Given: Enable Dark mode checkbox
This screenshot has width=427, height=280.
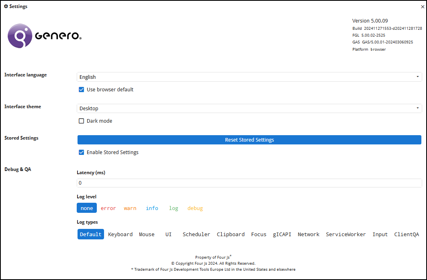Looking at the screenshot, I should [x=82, y=121].
